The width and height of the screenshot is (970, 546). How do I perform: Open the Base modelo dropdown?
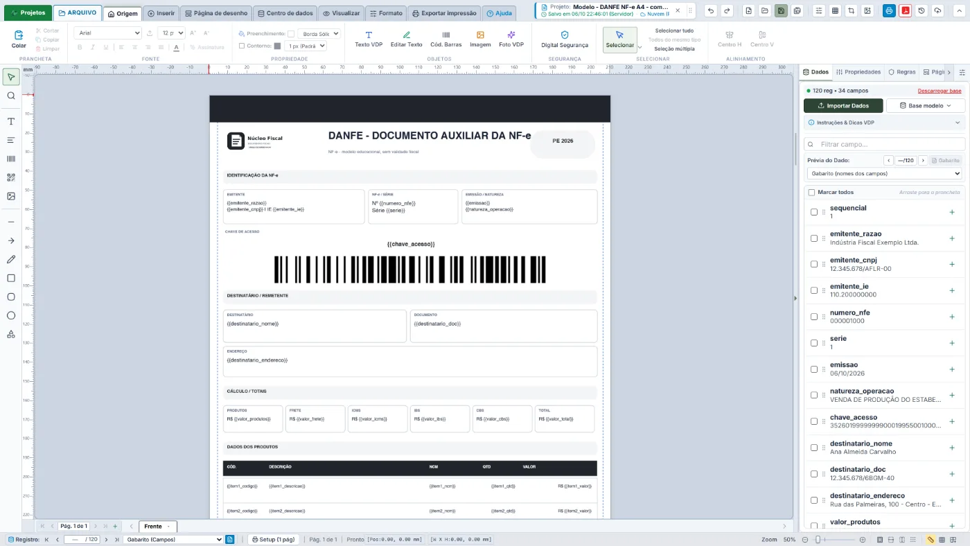[925, 106]
